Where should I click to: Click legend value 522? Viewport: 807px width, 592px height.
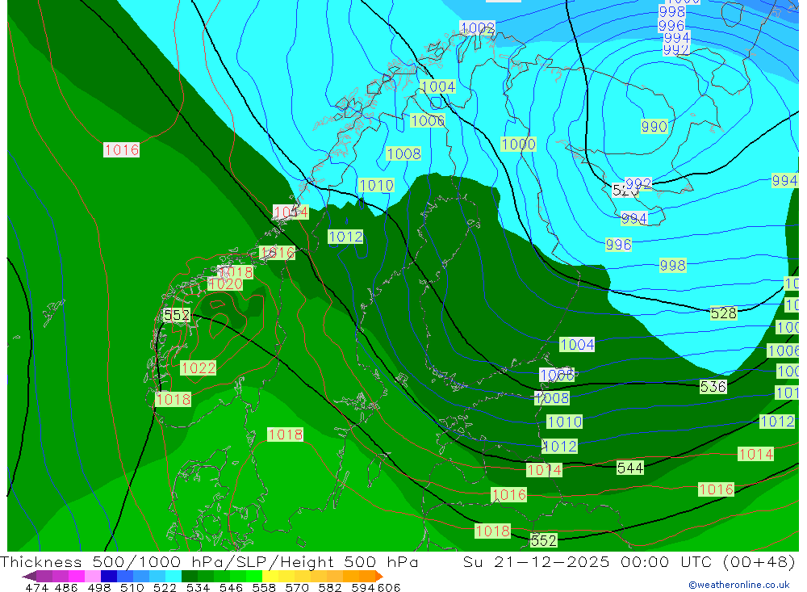[165, 587]
